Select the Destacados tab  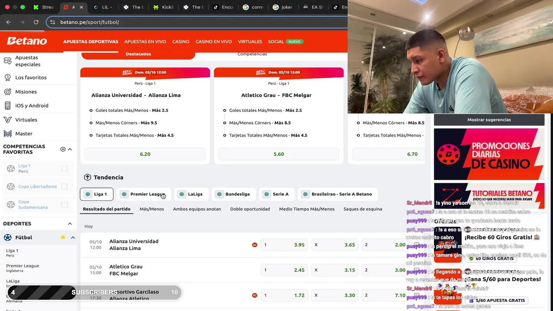click(x=138, y=54)
